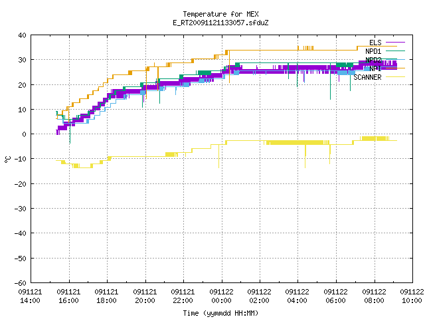Click the ELS legend label
This screenshot has height=319, width=425.
pos(375,43)
